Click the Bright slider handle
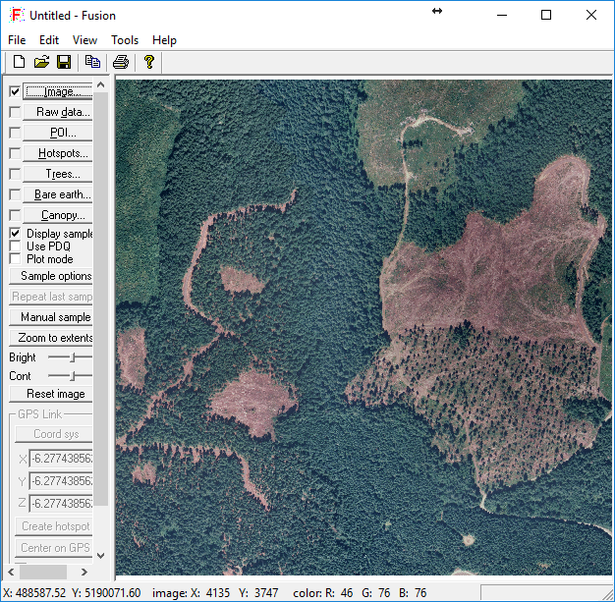The height and width of the screenshot is (602, 615). [73, 357]
